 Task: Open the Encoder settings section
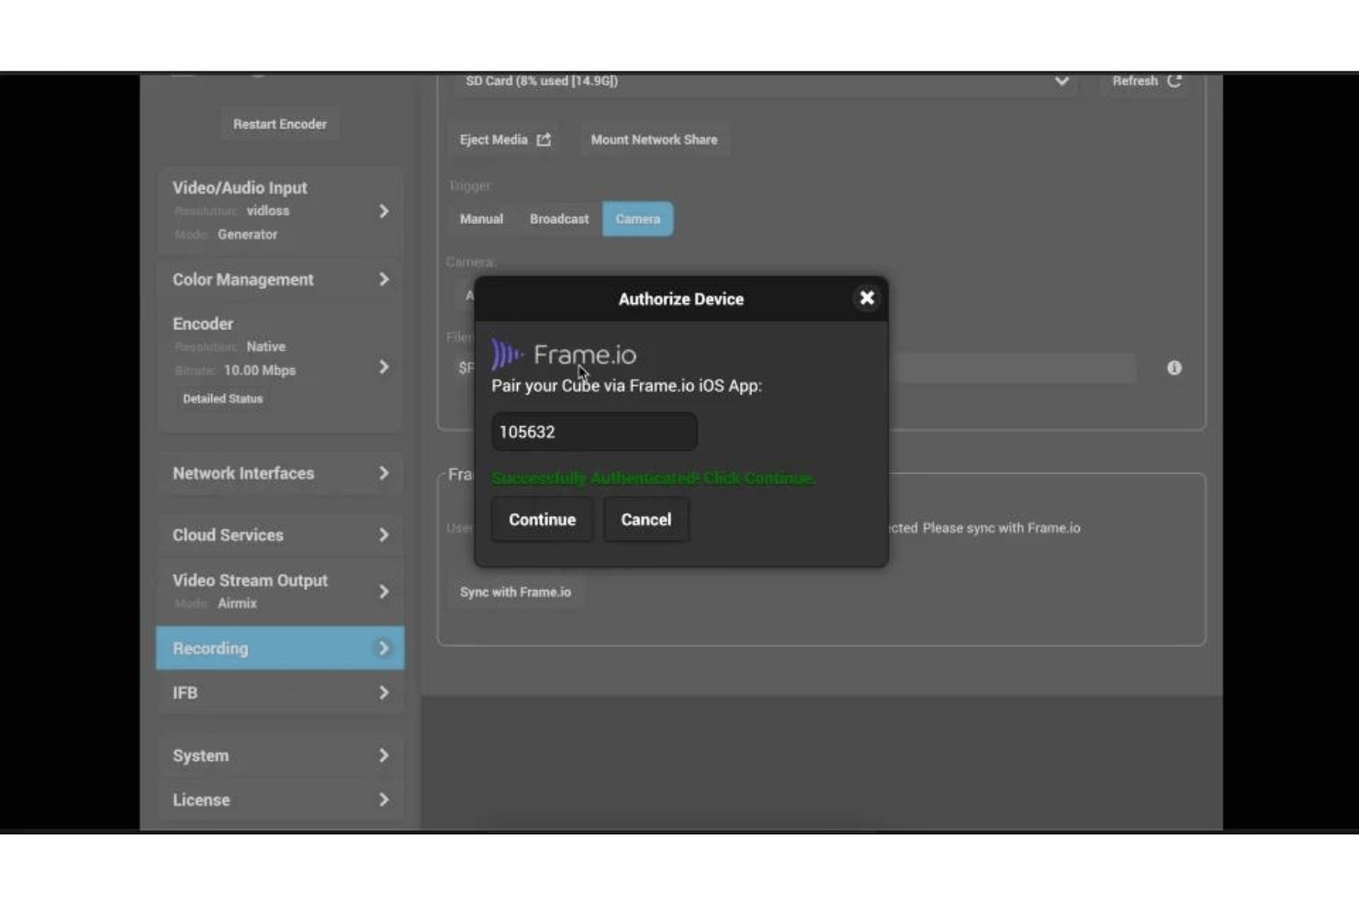(x=280, y=365)
